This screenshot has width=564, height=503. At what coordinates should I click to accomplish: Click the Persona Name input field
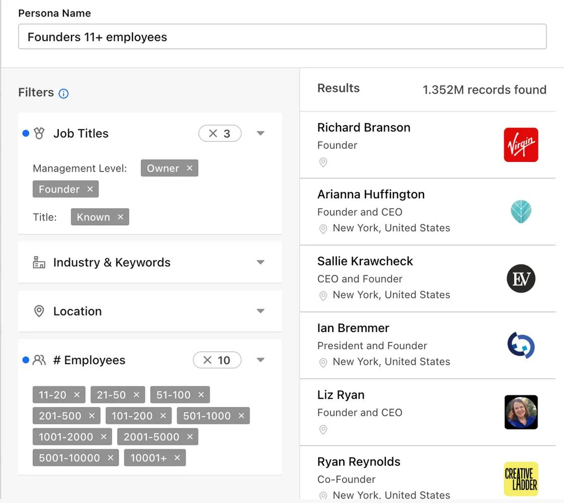(283, 37)
